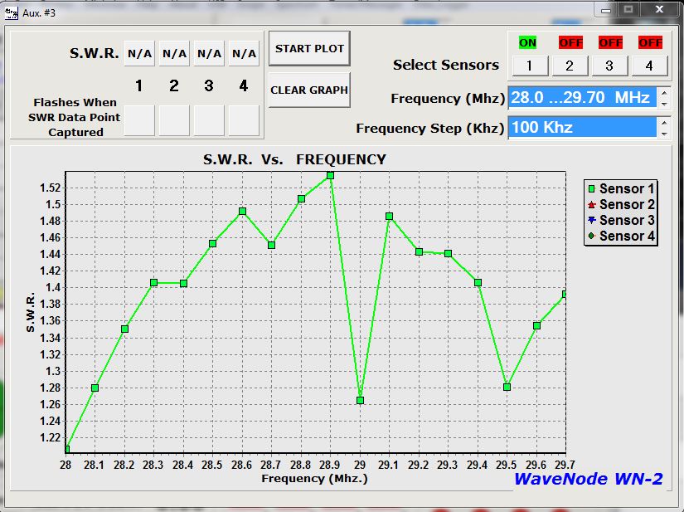Click the Frequency Step 100 Khz field
Screen dimensions: 684x512
coord(582,127)
